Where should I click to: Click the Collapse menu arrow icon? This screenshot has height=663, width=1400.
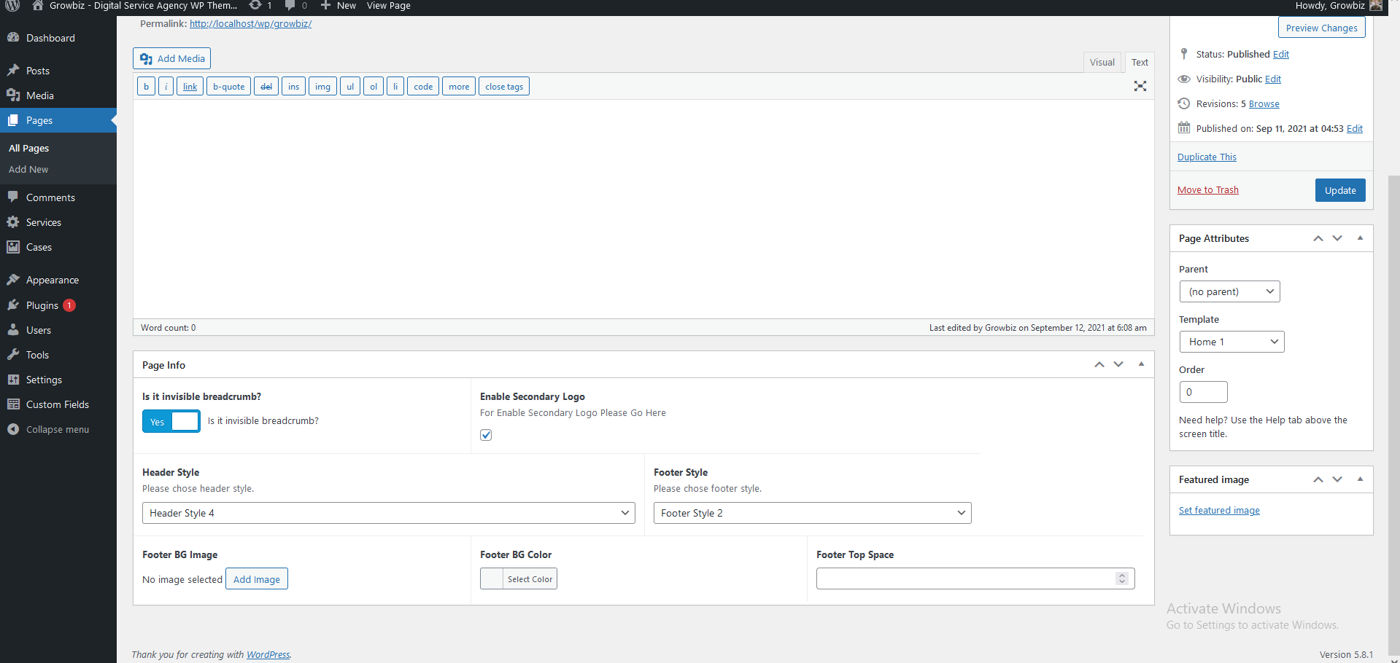(x=13, y=429)
